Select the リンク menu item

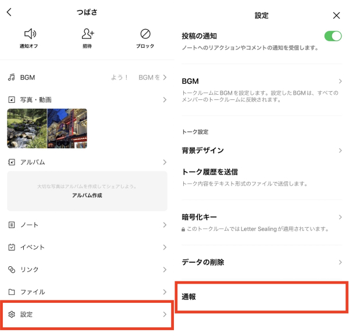pos(87,270)
